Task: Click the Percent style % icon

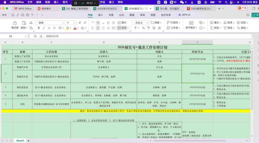Action: [143, 28]
